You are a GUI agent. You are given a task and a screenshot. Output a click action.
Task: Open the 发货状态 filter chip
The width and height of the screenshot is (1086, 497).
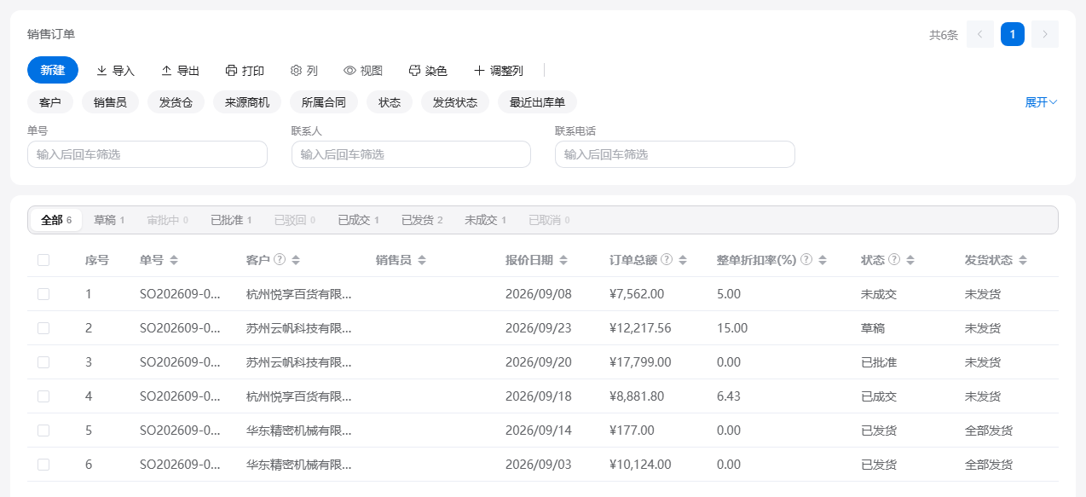tap(455, 102)
